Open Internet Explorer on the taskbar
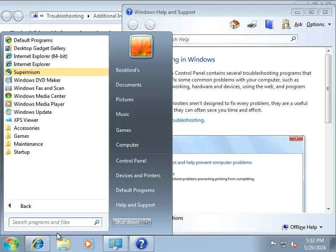Viewport: 336px width, 252px height. [x=37, y=244]
